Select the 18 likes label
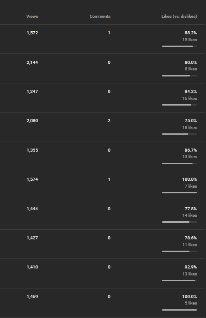Viewport: 206px width, 318px height. 190,128
